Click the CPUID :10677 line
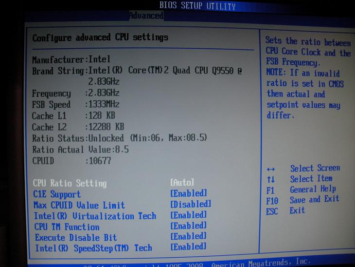355x267 pixels. coord(71,161)
